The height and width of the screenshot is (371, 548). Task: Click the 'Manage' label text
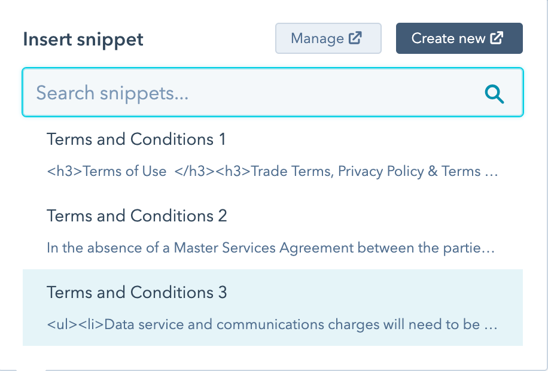pos(317,38)
